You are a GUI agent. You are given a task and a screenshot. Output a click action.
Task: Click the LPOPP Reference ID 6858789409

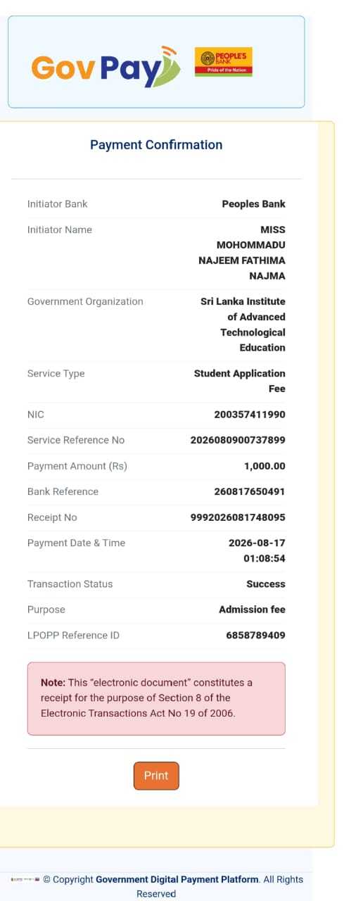(255, 635)
